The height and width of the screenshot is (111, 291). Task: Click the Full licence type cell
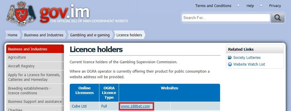pyautogui.click(x=109, y=106)
